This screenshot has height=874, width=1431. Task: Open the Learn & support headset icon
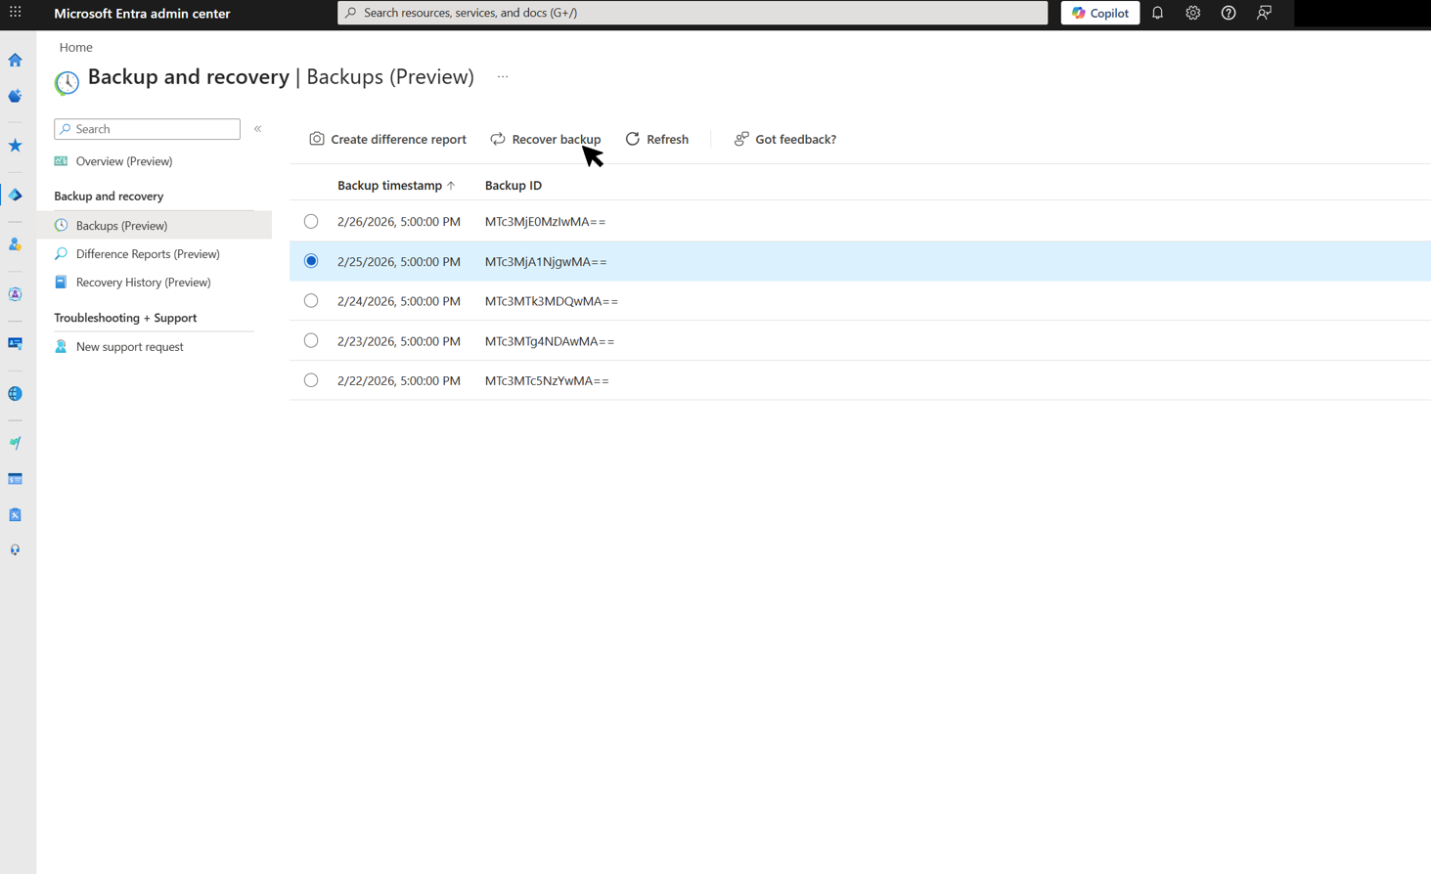15,548
